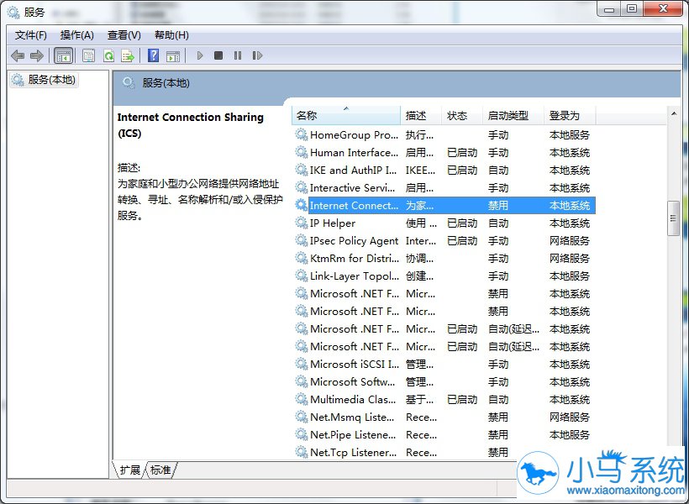Open the 查看(V) menu
This screenshot has width=689, height=504.
coord(124,35)
